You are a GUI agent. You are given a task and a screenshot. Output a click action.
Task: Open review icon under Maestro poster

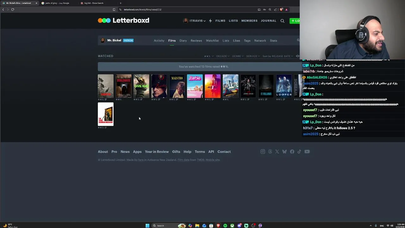point(177,99)
